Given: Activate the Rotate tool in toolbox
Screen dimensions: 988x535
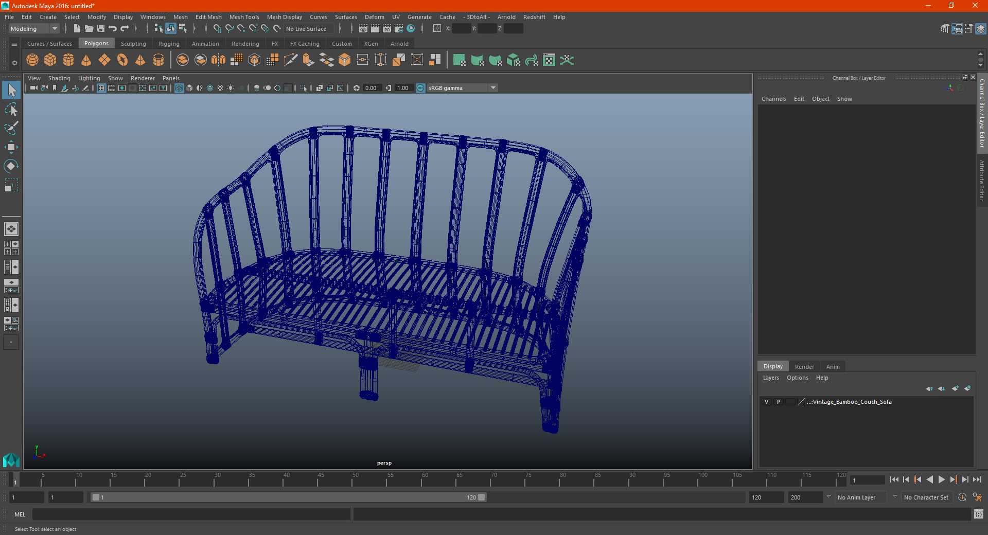Looking at the screenshot, I should coord(11,166).
